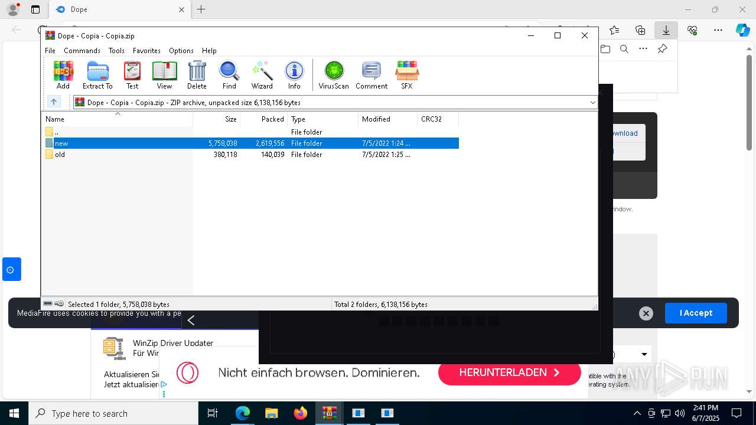Click the Extract To toolbar icon
Image resolution: width=756 pixels, height=425 pixels.
click(x=97, y=75)
